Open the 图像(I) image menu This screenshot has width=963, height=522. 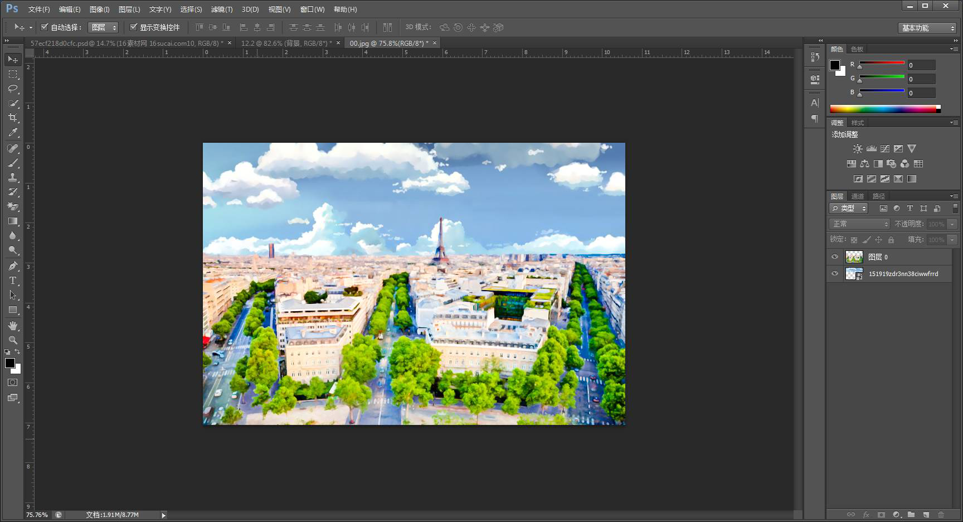(99, 9)
